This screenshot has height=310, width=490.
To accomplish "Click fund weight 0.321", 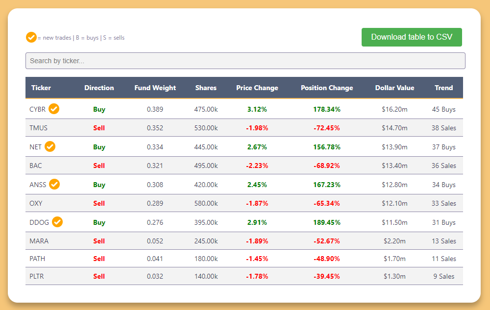I will (155, 166).
